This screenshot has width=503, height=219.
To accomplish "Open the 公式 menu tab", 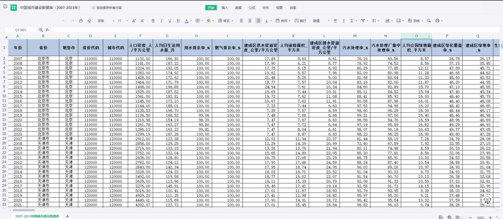I will 252,8.
